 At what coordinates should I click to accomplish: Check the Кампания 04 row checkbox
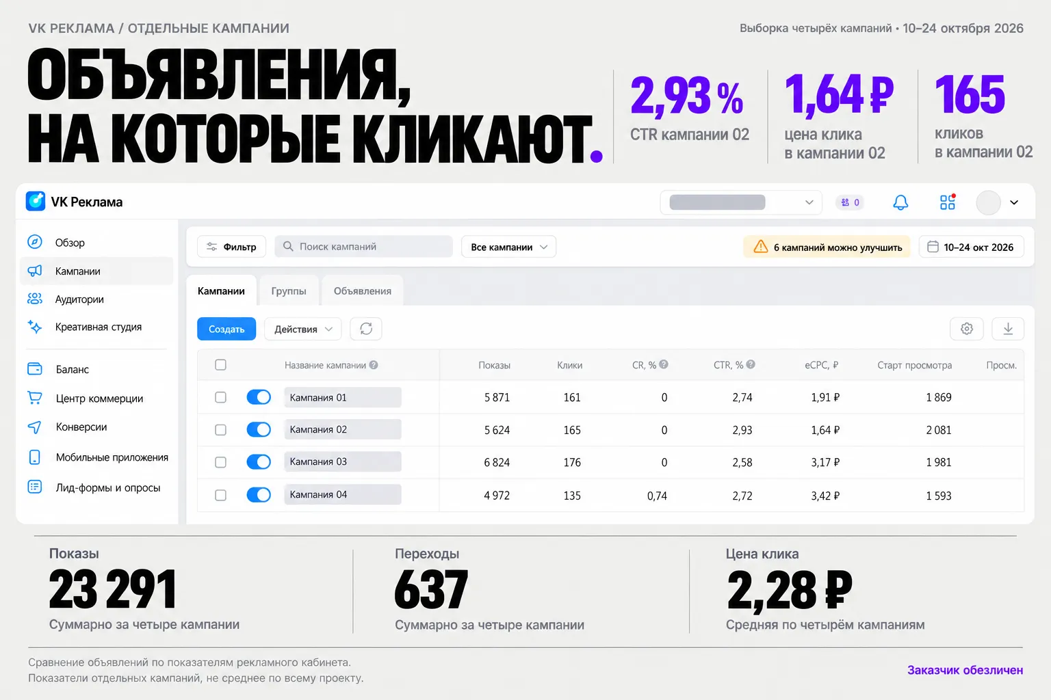pos(220,495)
